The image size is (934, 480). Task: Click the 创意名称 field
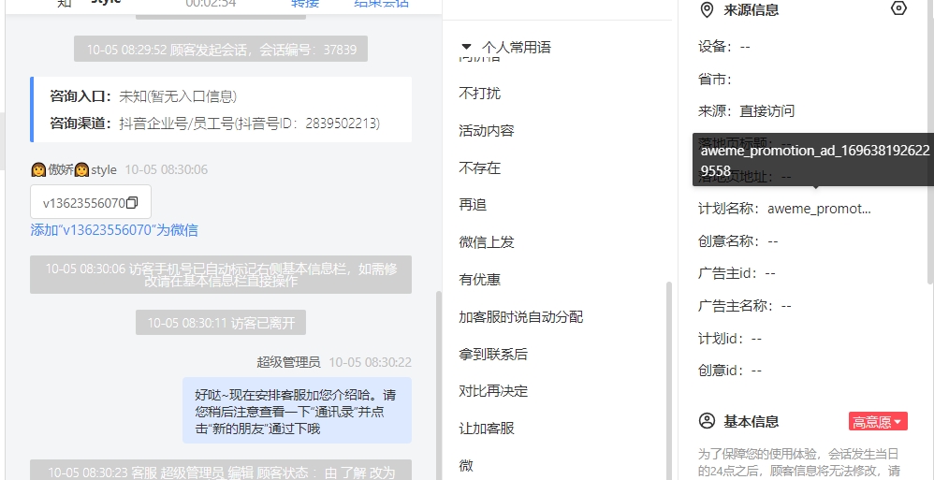pyautogui.click(x=737, y=241)
